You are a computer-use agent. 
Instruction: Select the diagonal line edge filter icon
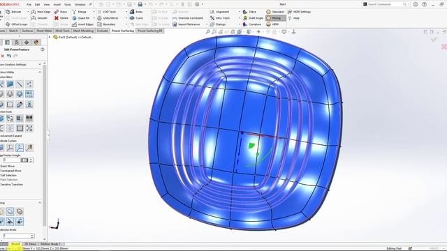tap(20, 84)
